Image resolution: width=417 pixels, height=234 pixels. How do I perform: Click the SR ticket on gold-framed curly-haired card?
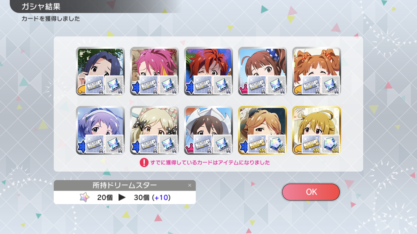coord(257,144)
